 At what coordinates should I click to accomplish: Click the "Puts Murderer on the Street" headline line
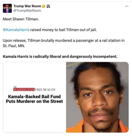(x=34, y=101)
